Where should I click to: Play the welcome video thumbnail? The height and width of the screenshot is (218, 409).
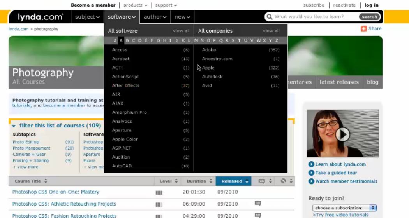click(x=342, y=134)
